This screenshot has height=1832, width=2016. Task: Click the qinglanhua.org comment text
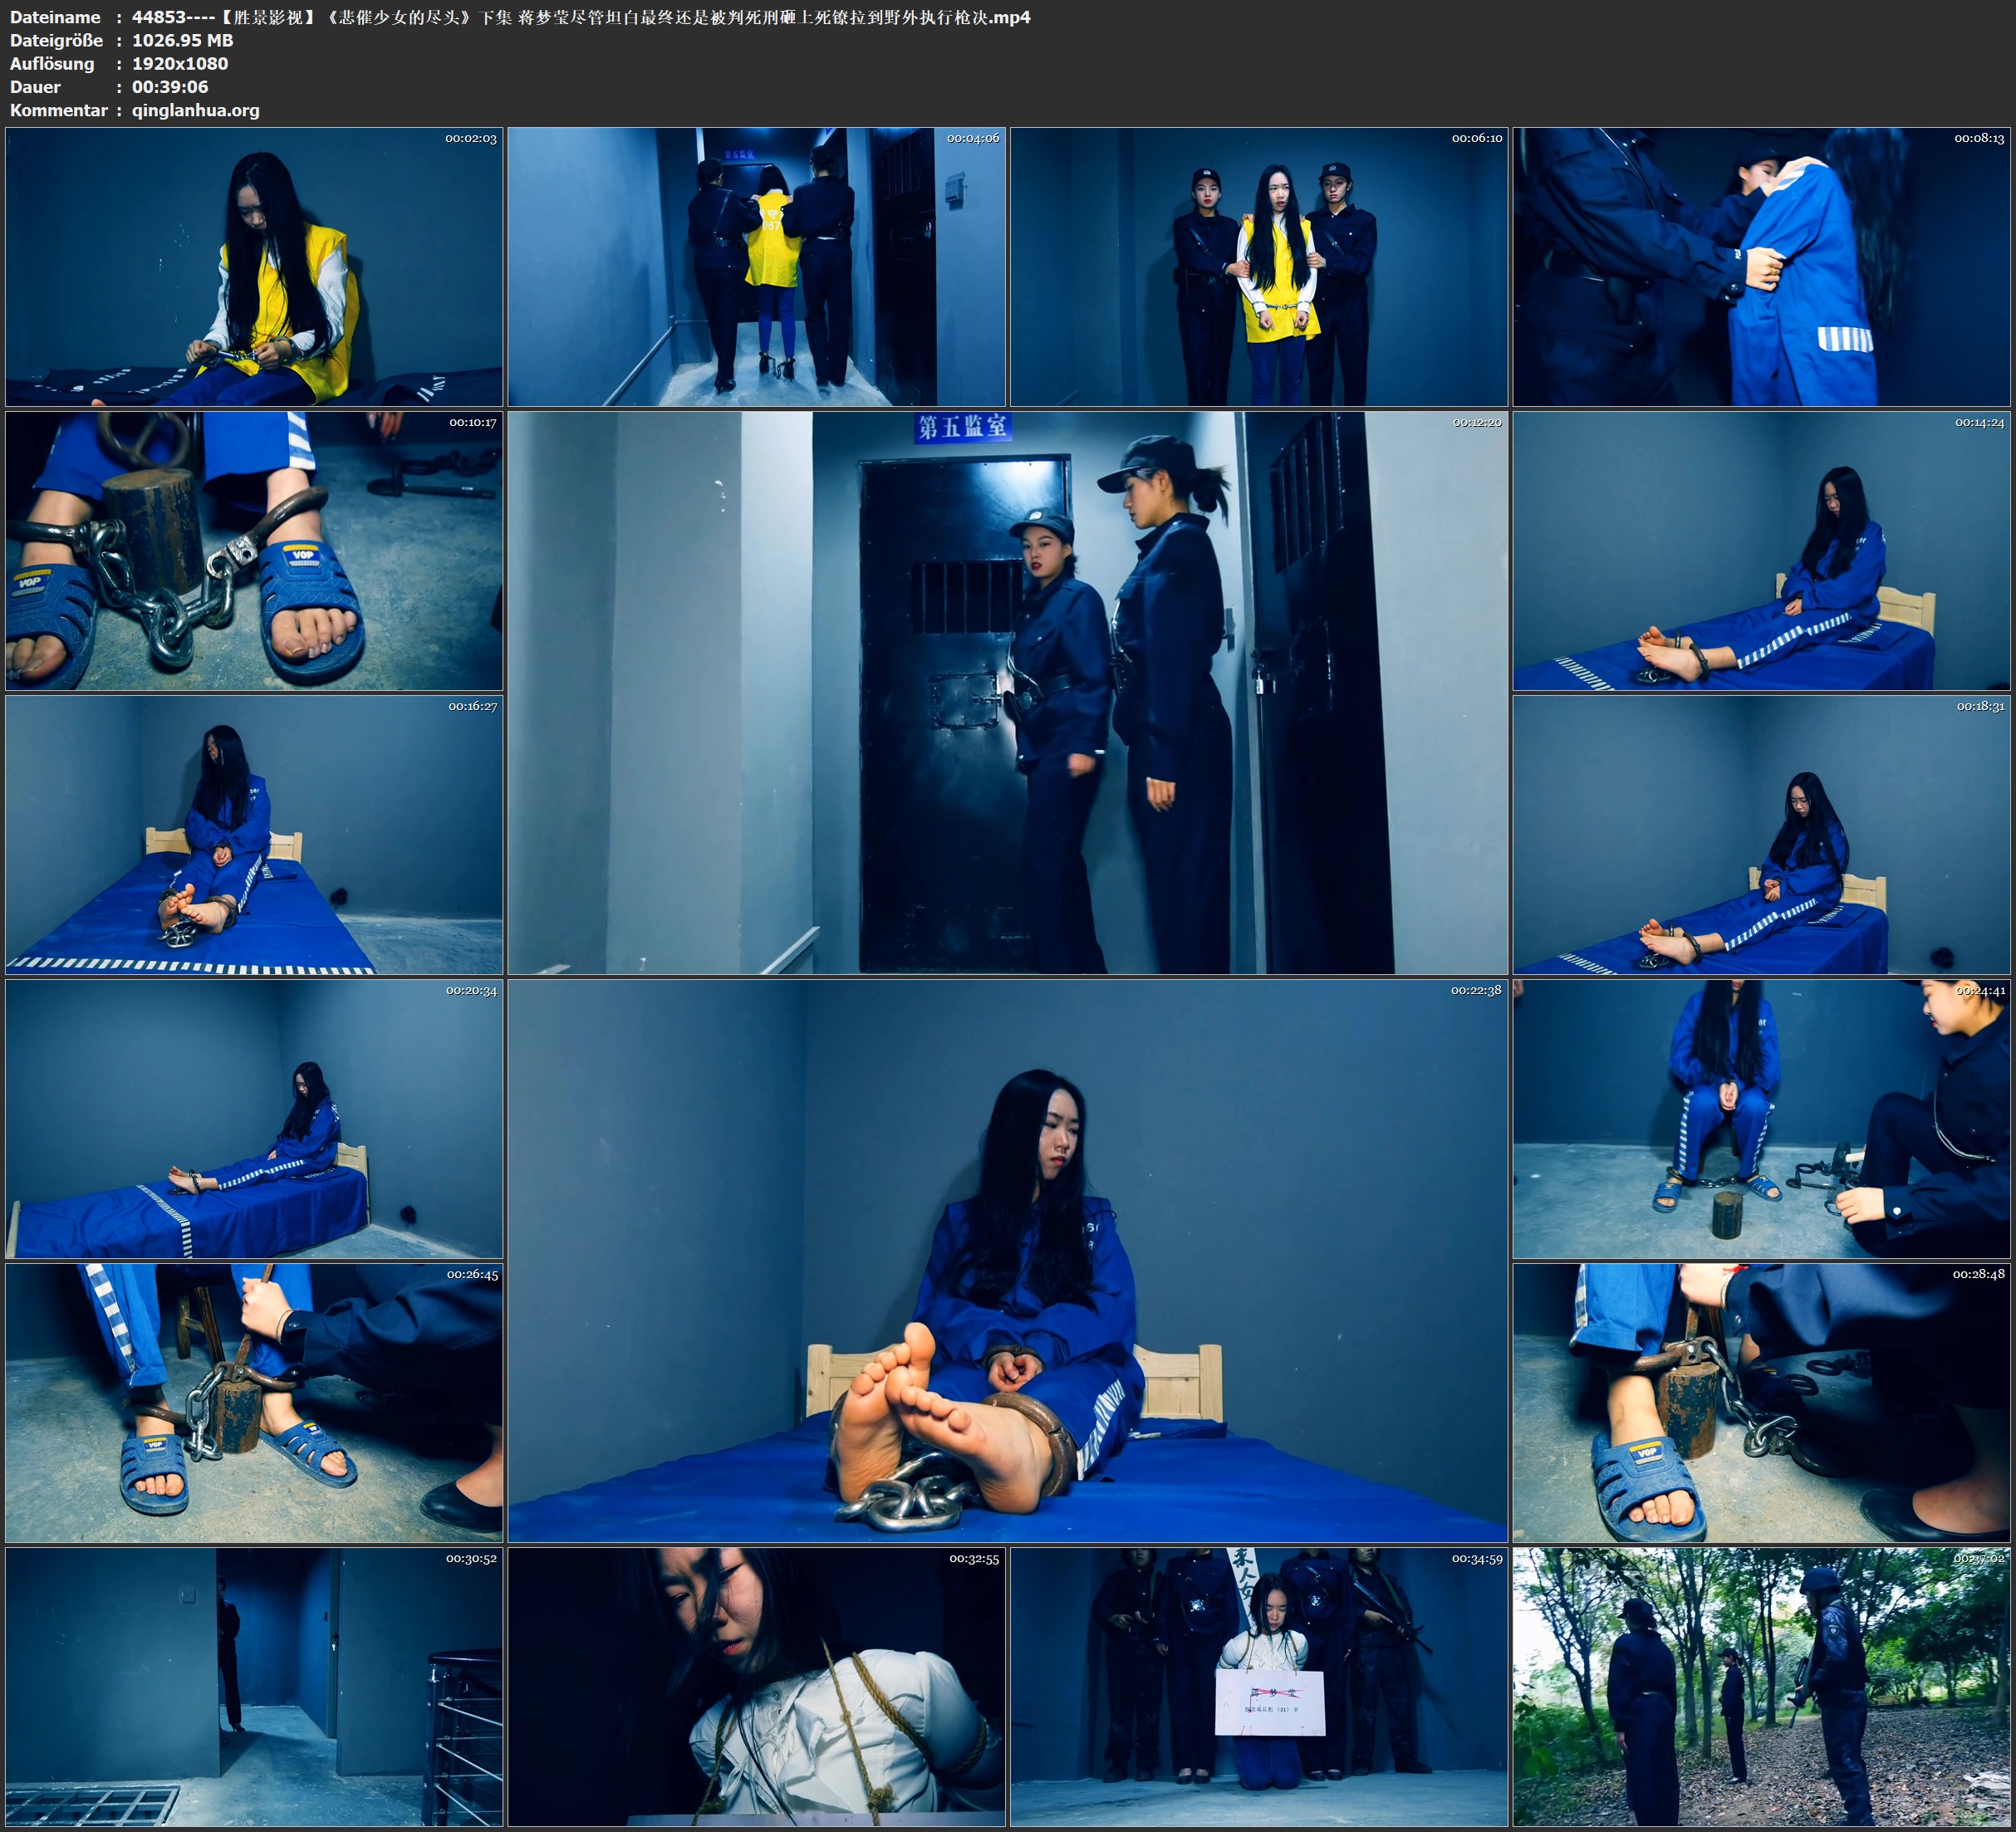(196, 110)
